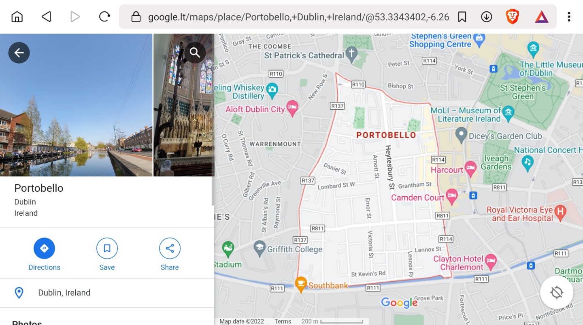The width and height of the screenshot is (583, 325).
Task: Click the Heytesbury St label
Action: click(389, 167)
